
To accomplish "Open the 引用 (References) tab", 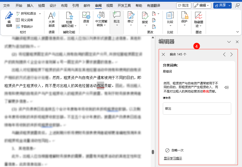I will [x=75, y=5].
